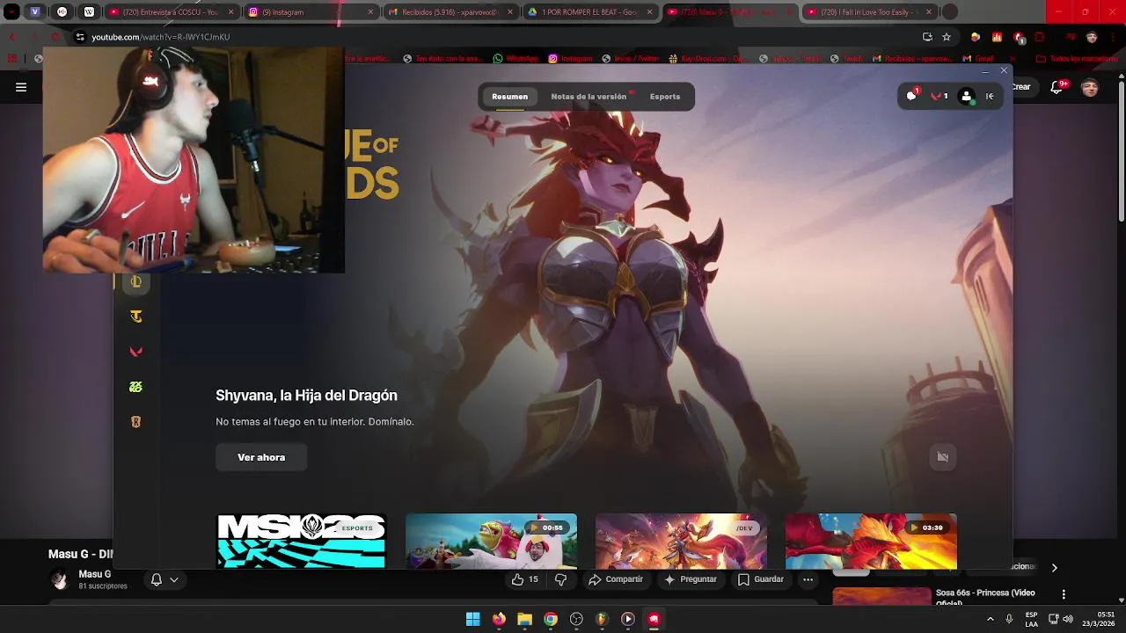Open WhatsApp bookmark
The image size is (1126, 633).
pyautogui.click(x=515, y=59)
